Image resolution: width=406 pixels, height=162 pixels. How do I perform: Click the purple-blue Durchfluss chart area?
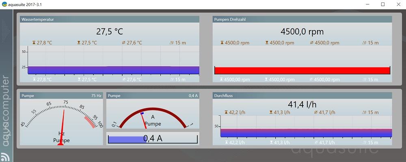click(x=306, y=133)
